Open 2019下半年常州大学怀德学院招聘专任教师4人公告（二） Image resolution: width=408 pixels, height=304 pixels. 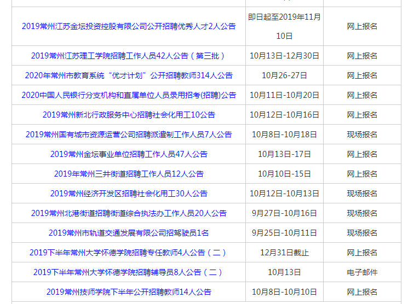[x=129, y=253]
